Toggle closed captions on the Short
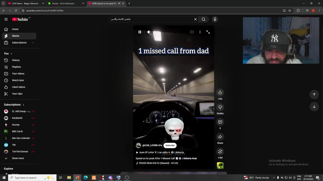This screenshot has width=323, height=181. click(192, 32)
